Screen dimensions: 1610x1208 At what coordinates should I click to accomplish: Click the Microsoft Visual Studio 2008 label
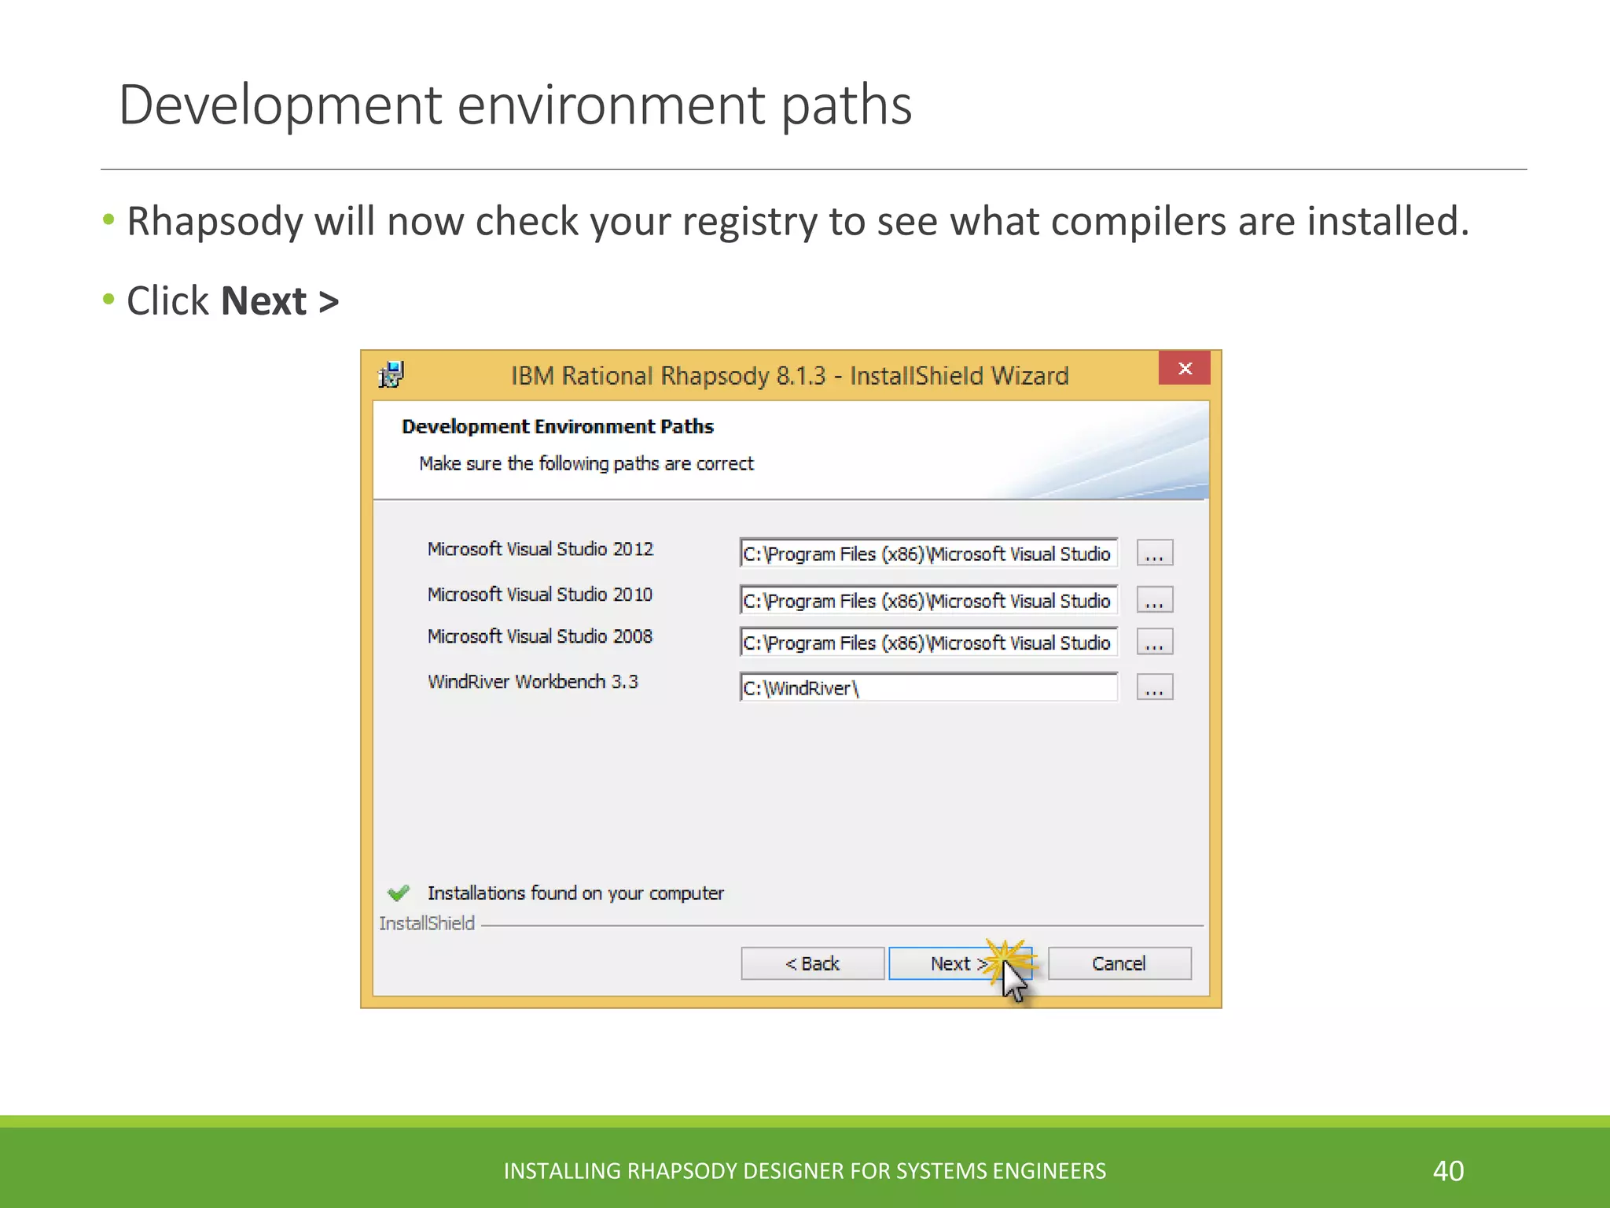click(540, 636)
